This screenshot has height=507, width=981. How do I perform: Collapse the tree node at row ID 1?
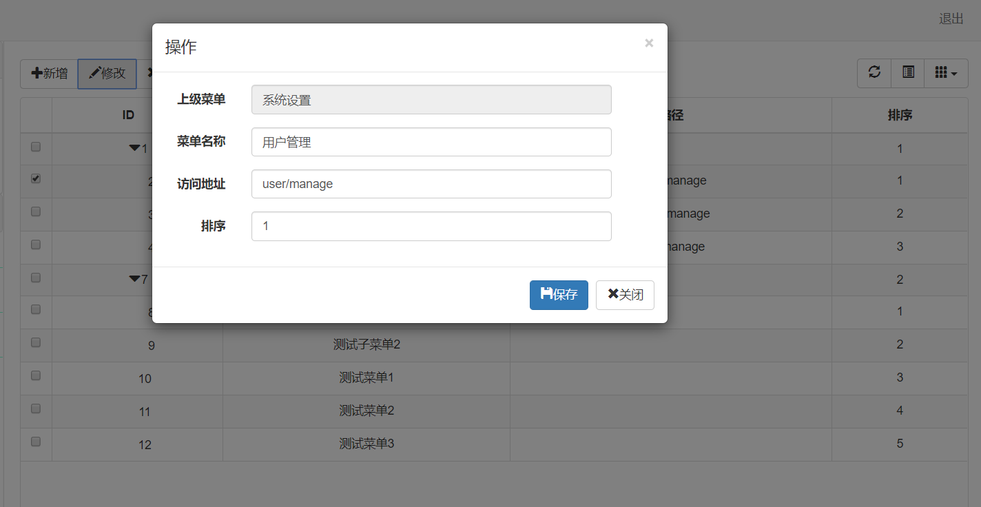[135, 147]
